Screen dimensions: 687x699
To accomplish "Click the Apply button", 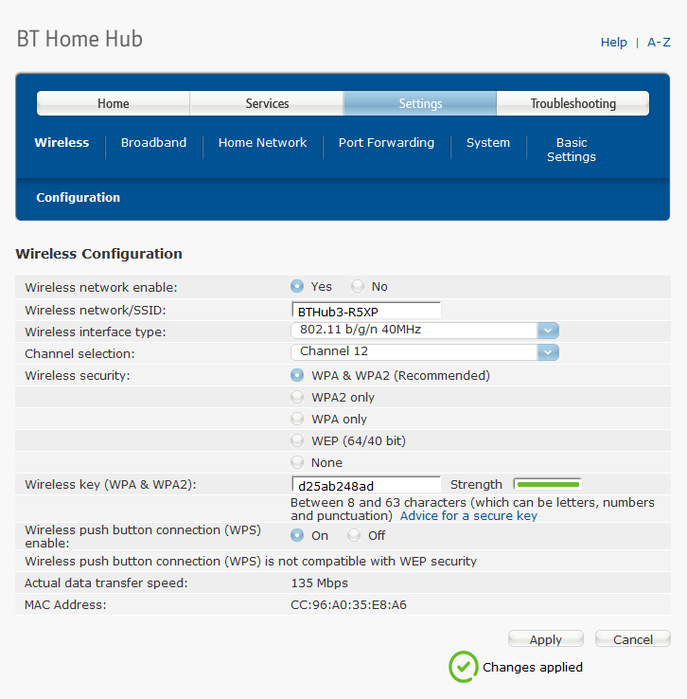I will [x=546, y=639].
